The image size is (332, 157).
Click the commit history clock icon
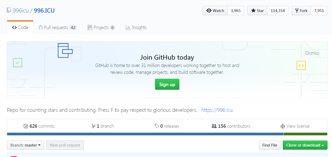pyautogui.click(x=26, y=126)
